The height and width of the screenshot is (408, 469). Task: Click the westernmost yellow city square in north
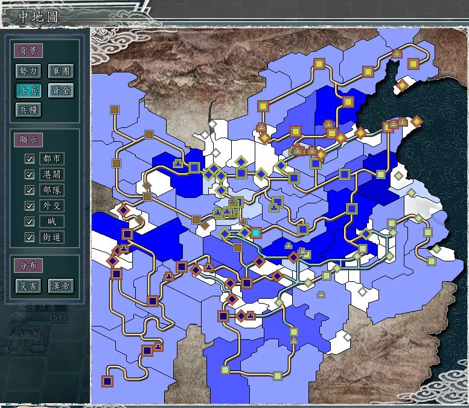(x=263, y=106)
